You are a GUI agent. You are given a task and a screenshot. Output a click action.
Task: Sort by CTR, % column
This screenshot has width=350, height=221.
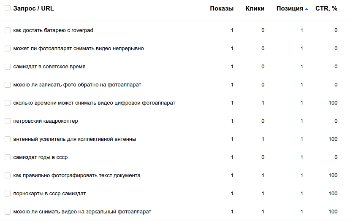point(326,8)
